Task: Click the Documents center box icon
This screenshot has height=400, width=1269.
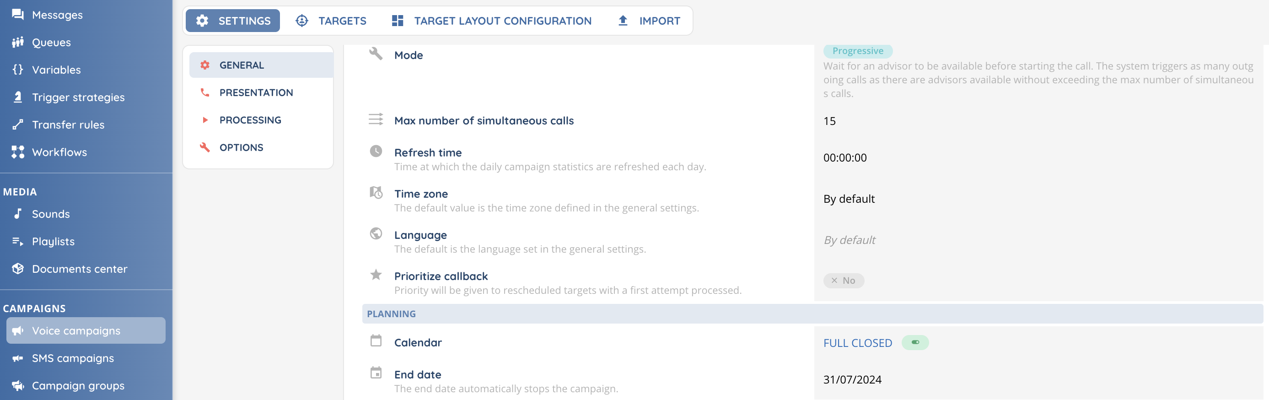Action: coord(18,269)
